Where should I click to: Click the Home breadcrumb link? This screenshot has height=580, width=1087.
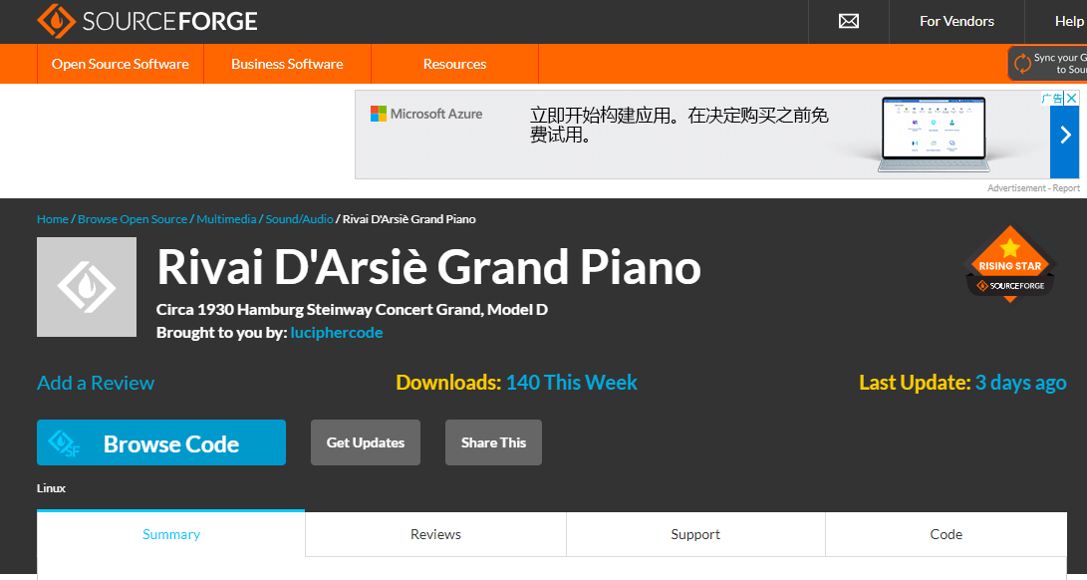[53, 219]
